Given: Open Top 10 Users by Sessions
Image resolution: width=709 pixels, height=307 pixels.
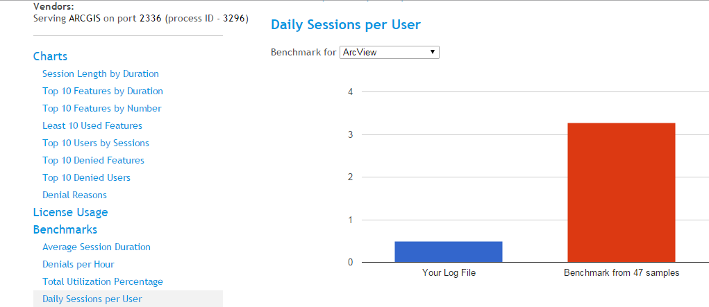Looking at the screenshot, I should pyautogui.click(x=95, y=143).
